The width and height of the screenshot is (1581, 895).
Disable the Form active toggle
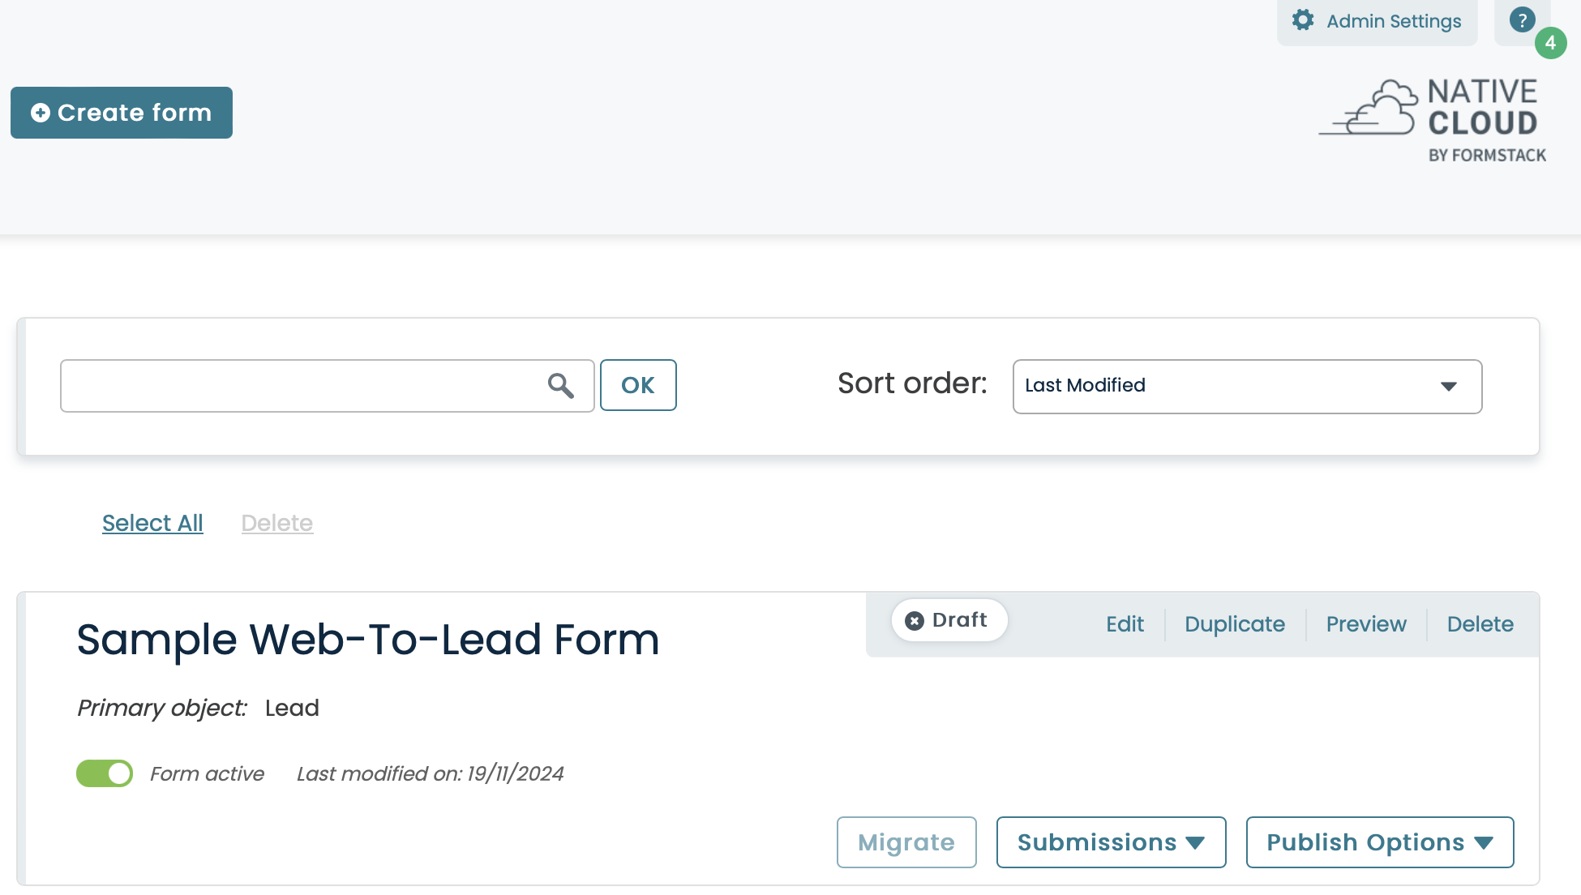[x=104, y=773]
